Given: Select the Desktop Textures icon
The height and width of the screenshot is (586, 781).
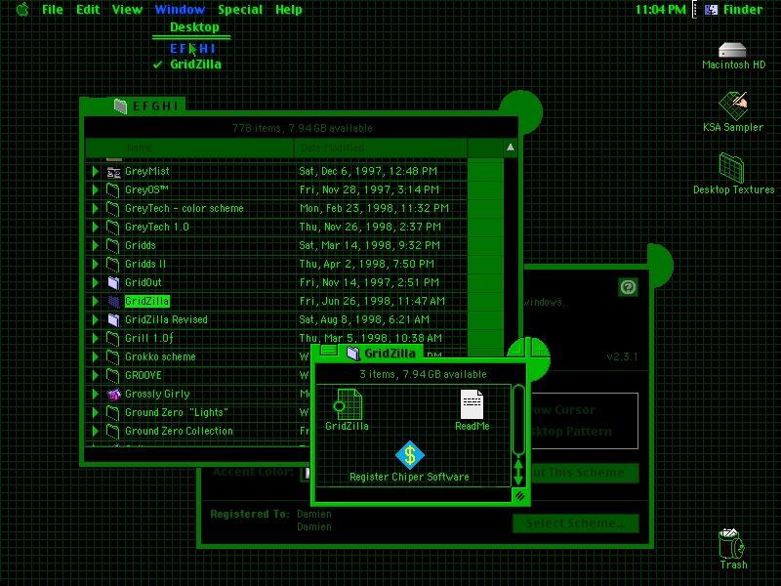Looking at the screenshot, I should point(731,168).
